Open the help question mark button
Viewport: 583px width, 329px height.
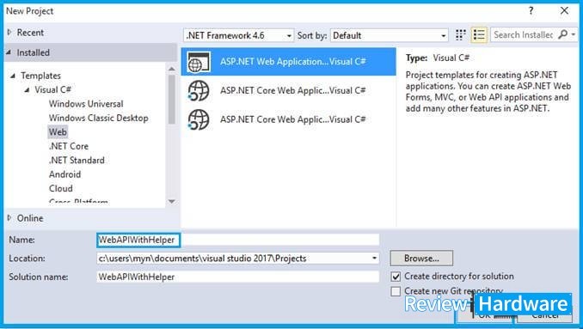(x=531, y=11)
